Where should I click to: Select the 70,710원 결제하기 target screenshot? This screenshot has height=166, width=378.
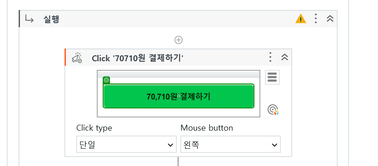pyautogui.click(x=179, y=93)
